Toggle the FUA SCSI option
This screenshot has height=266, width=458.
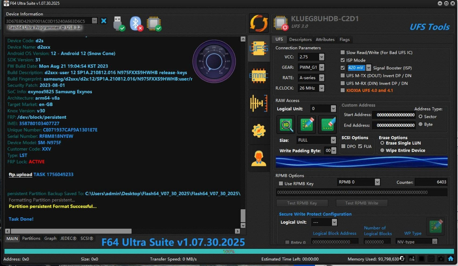(360, 146)
